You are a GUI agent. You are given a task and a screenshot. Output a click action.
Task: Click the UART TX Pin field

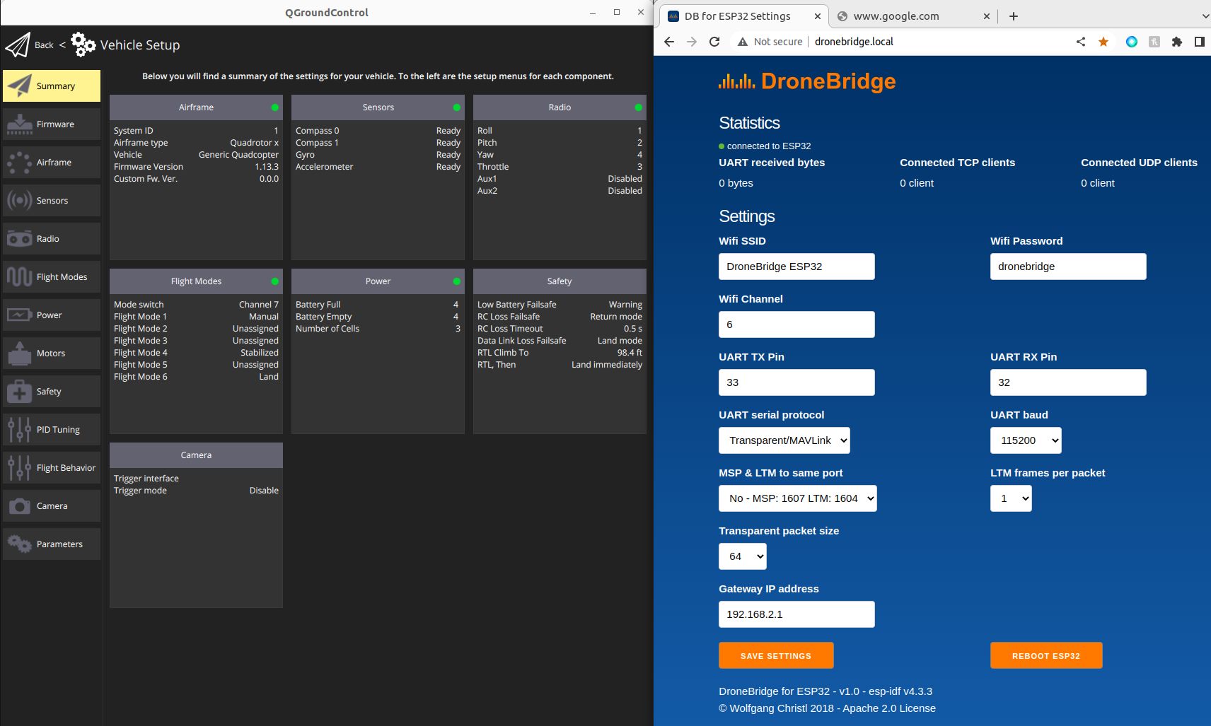[796, 382]
